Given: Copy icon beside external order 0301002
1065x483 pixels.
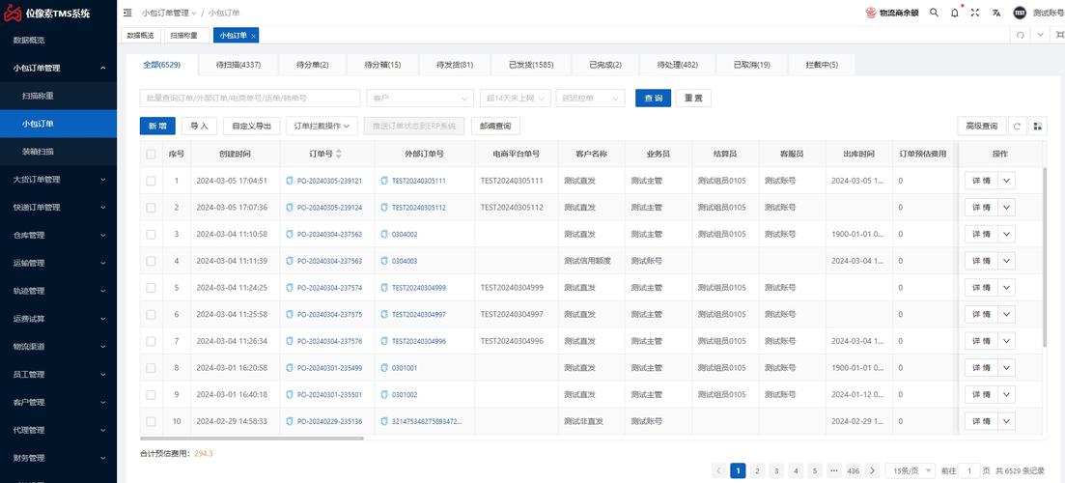Looking at the screenshot, I should click(384, 395).
